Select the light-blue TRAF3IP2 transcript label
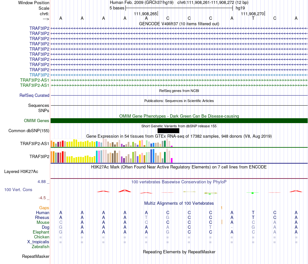Viewport: 308px width, 264px height. coord(39,75)
